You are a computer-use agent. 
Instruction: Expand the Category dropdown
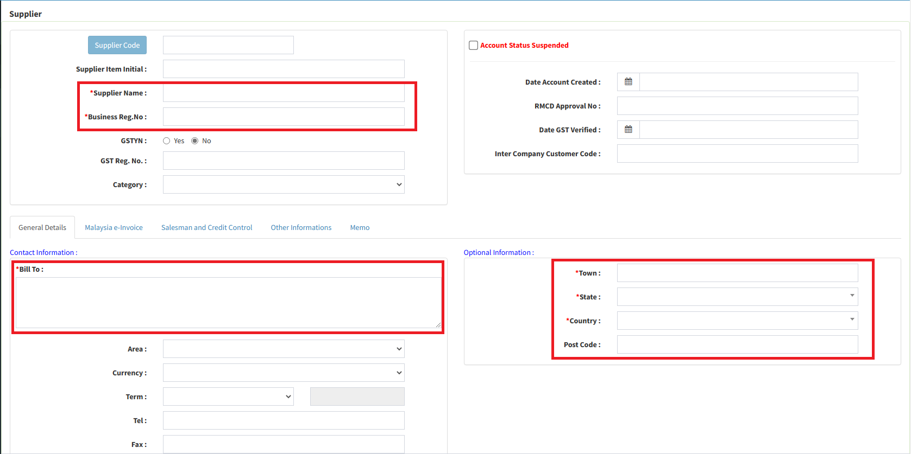point(284,184)
